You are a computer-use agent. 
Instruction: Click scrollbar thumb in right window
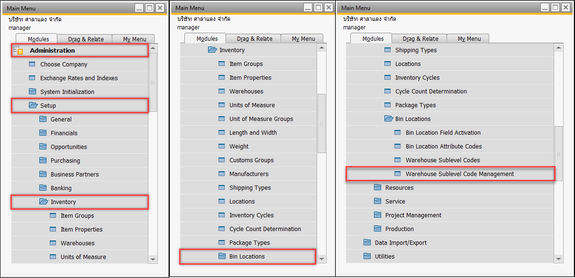559,154
